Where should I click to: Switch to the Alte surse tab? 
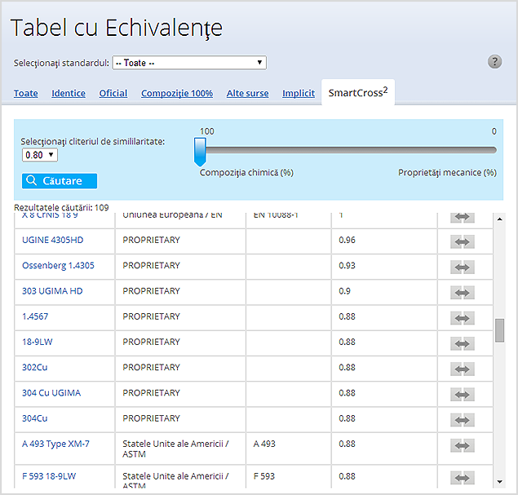point(247,94)
